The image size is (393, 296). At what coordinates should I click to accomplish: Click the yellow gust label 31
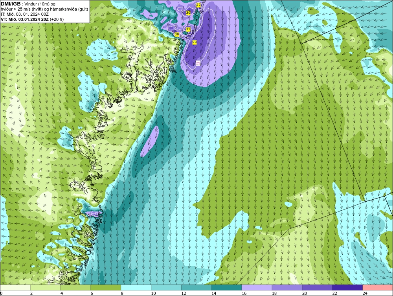pyautogui.click(x=188, y=29)
